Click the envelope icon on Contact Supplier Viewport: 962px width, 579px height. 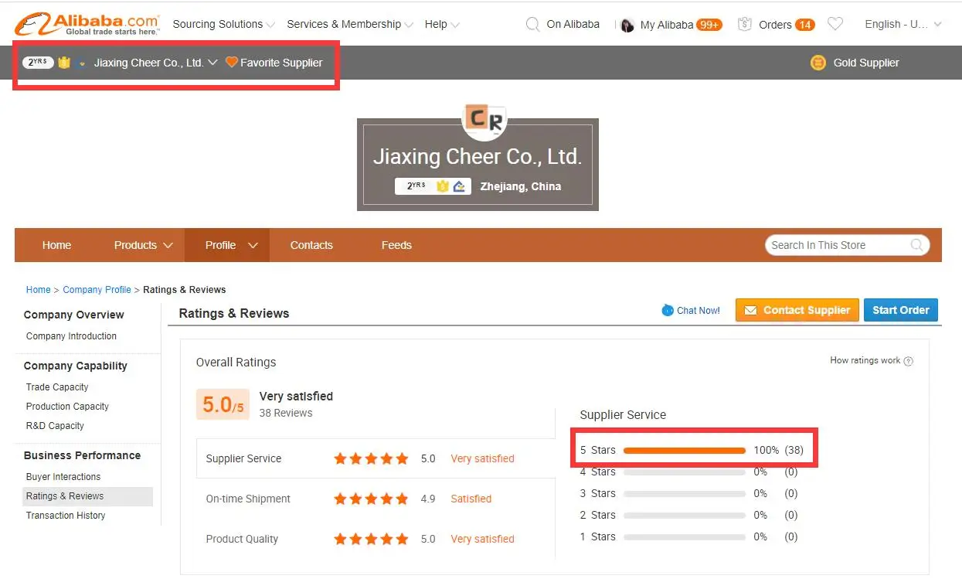coord(750,310)
